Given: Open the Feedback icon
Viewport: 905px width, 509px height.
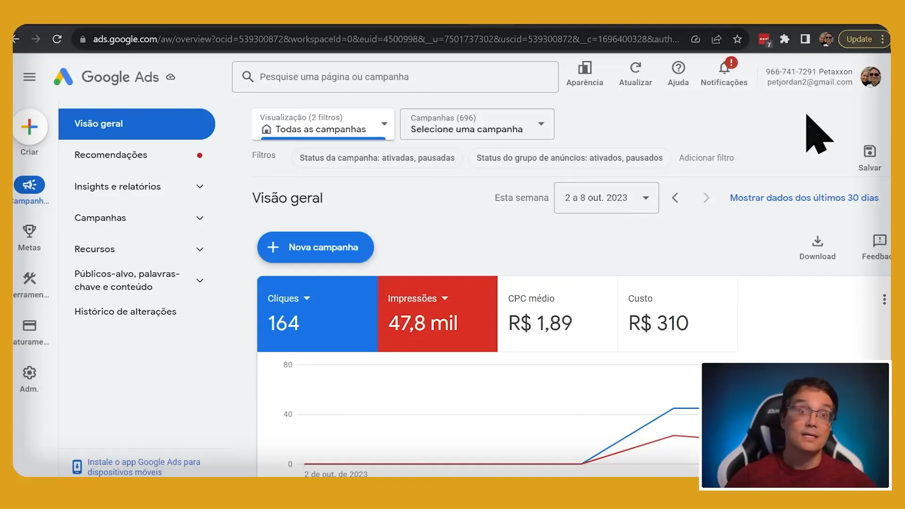Looking at the screenshot, I should (x=880, y=241).
